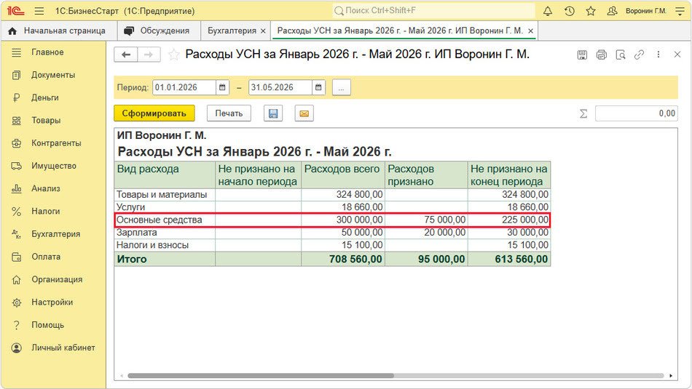Image resolution: width=692 pixels, height=389 pixels.
Task: Click the period start date field
Action: pos(184,87)
